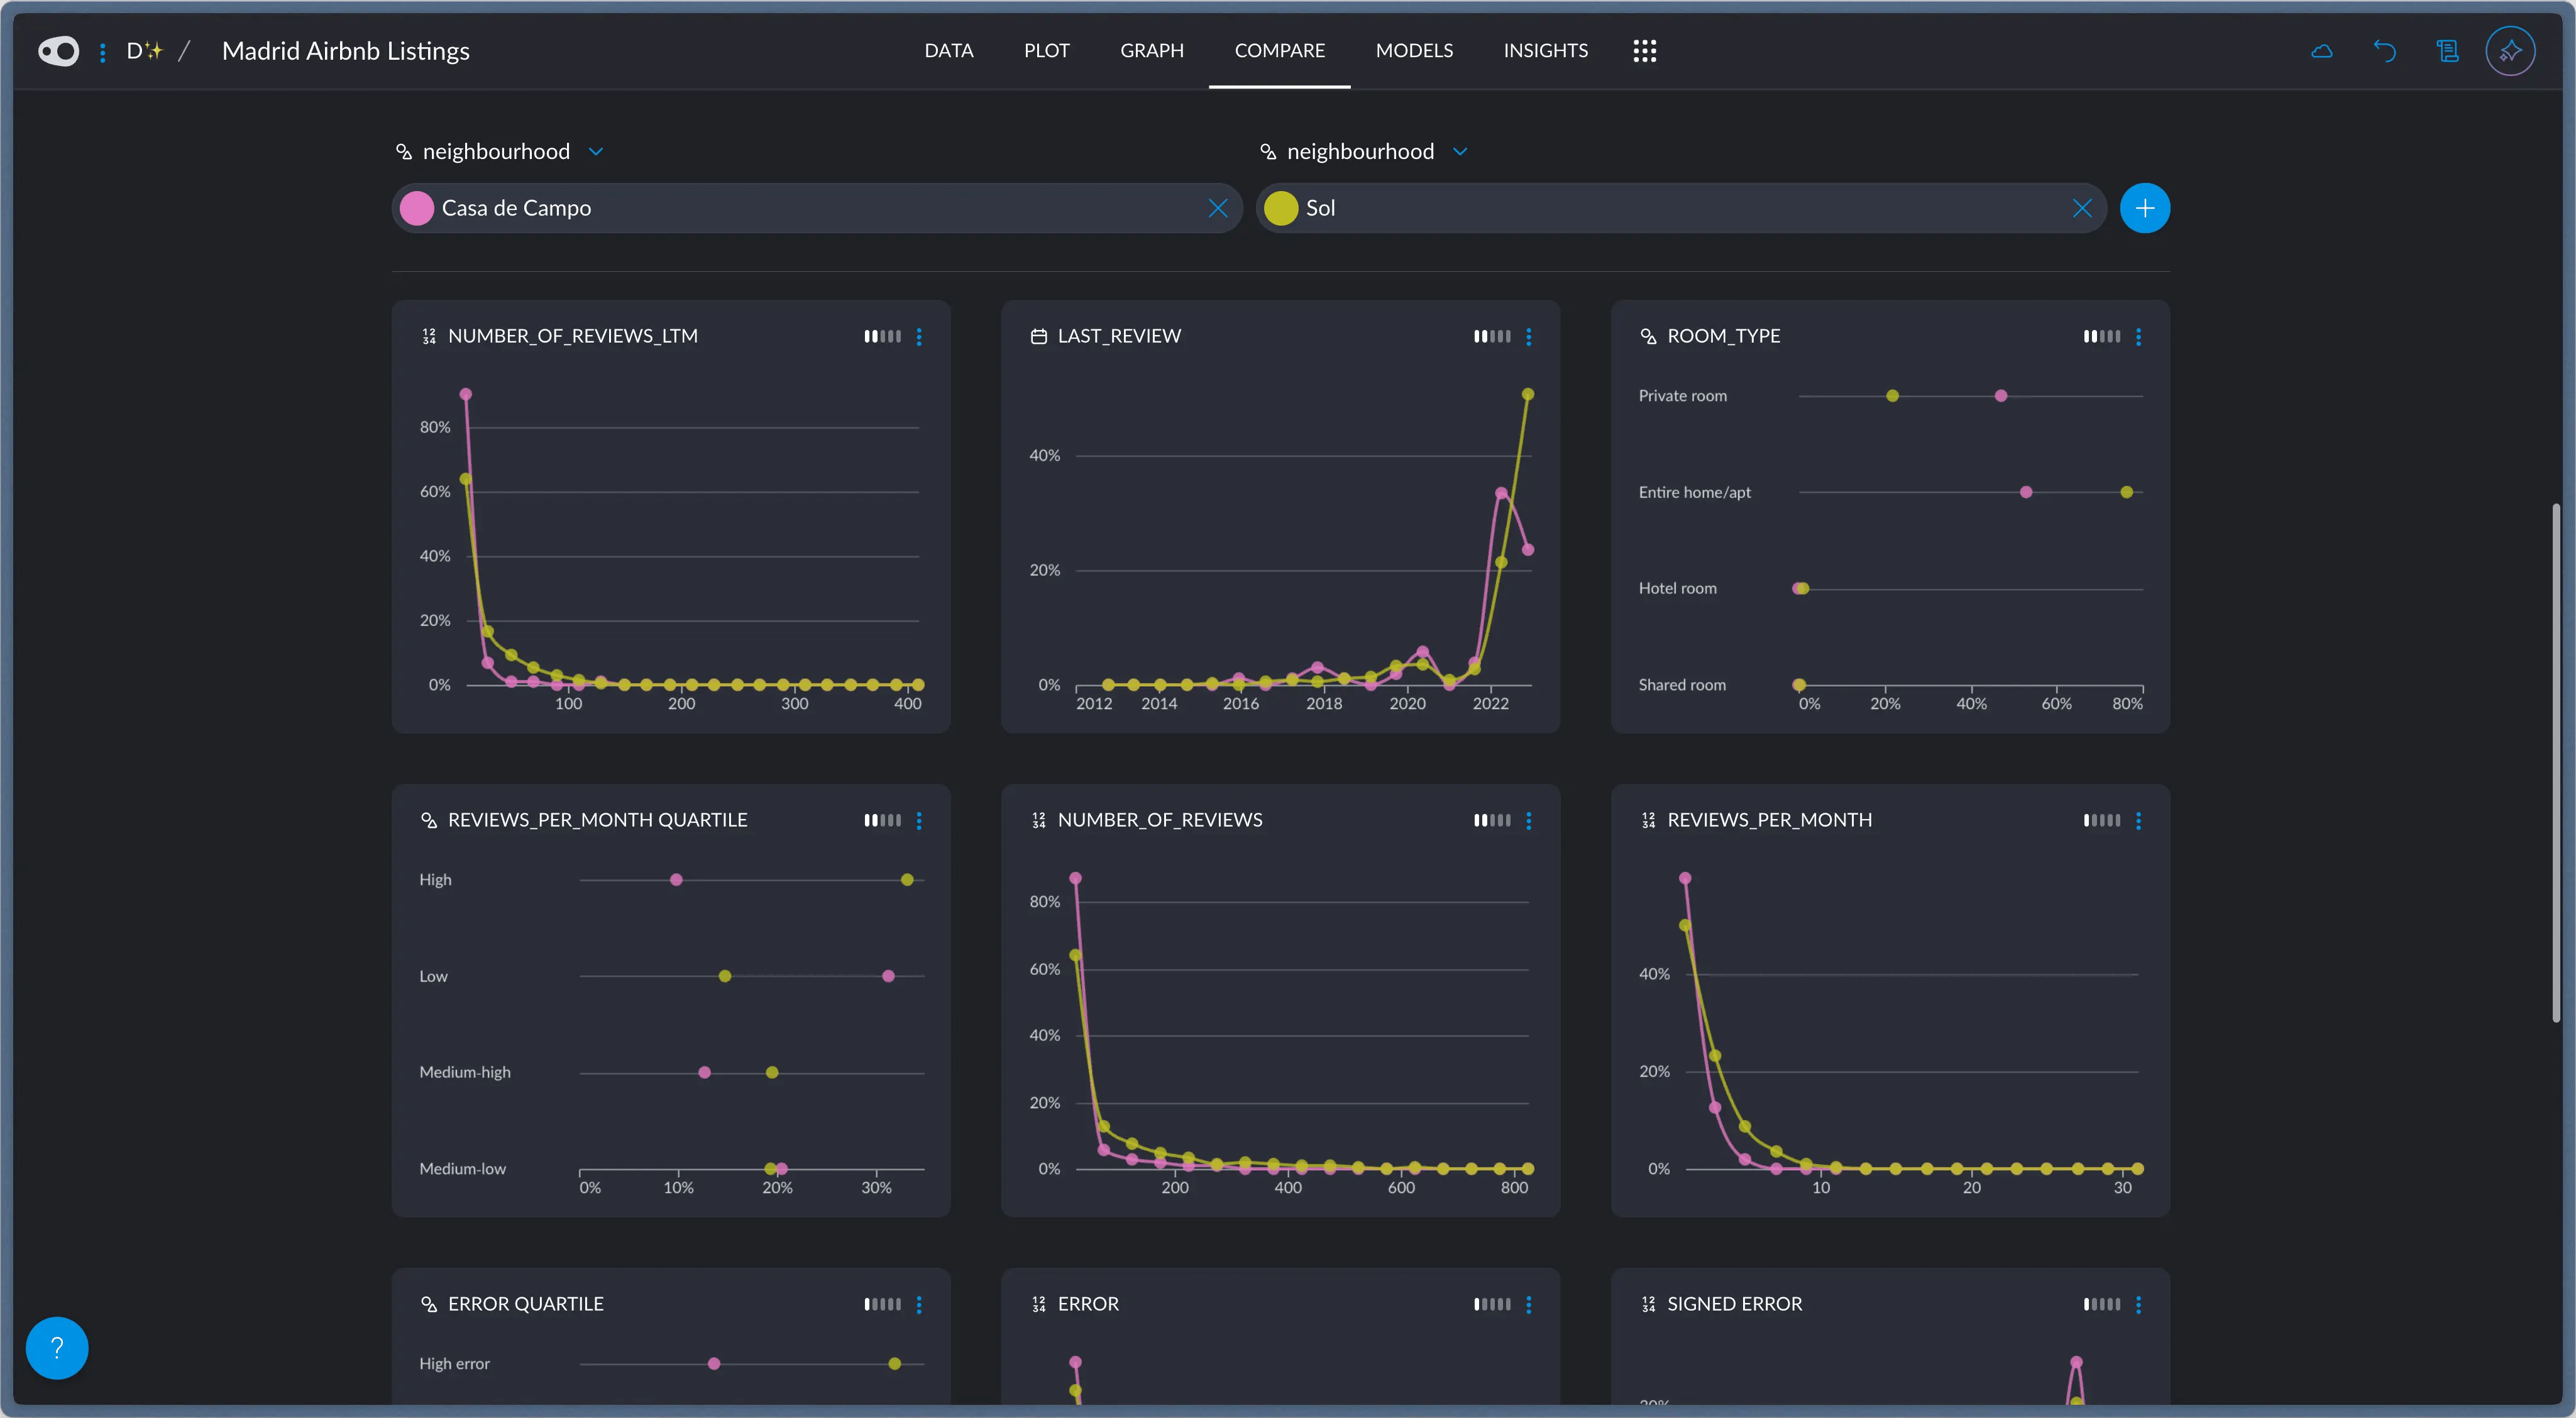2576x1418 pixels.
Task: Switch to the PLOT tab
Action: coord(1047,51)
